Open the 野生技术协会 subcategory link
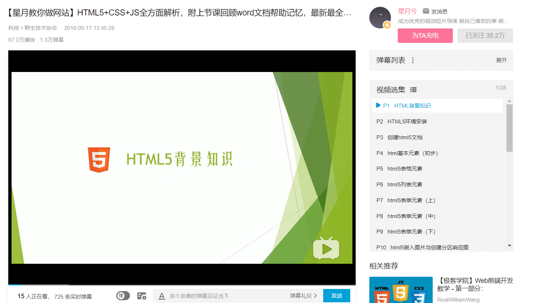This screenshot has width=536, height=303. pos(41,28)
